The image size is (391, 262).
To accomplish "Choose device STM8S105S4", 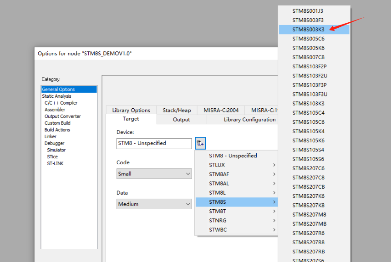I will [314, 150].
